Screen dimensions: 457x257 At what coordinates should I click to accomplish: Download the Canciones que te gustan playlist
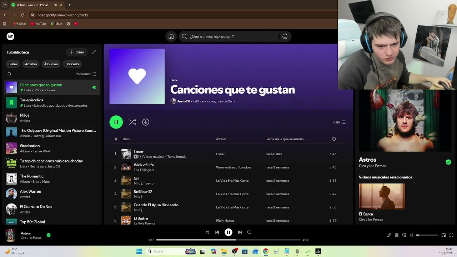(146, 122)
